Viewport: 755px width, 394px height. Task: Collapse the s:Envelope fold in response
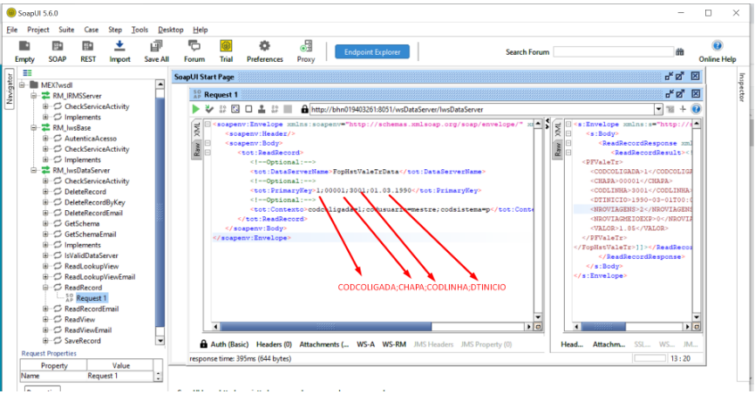(x=568, y=125)
